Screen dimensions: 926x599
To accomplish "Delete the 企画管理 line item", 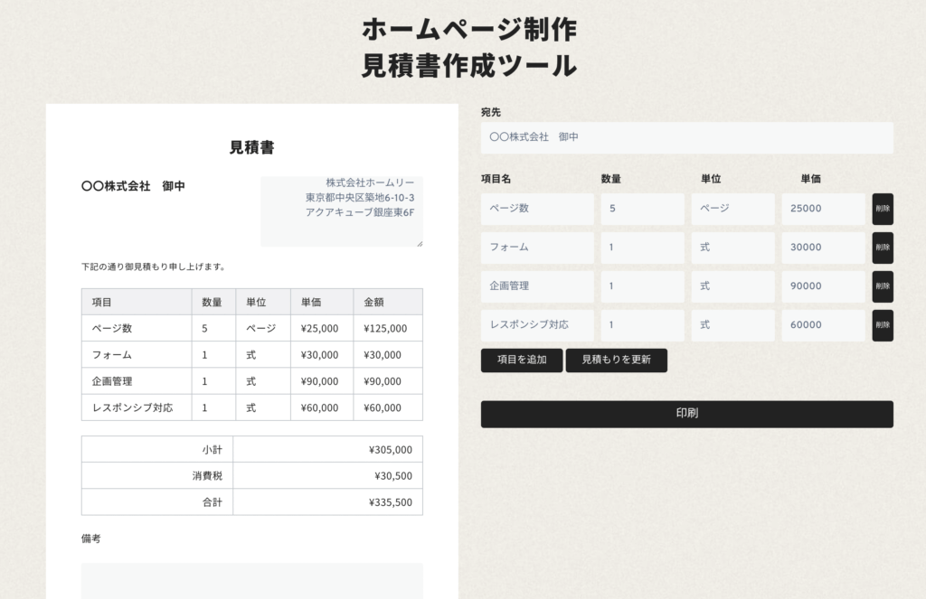I will [x=883, y=286].
